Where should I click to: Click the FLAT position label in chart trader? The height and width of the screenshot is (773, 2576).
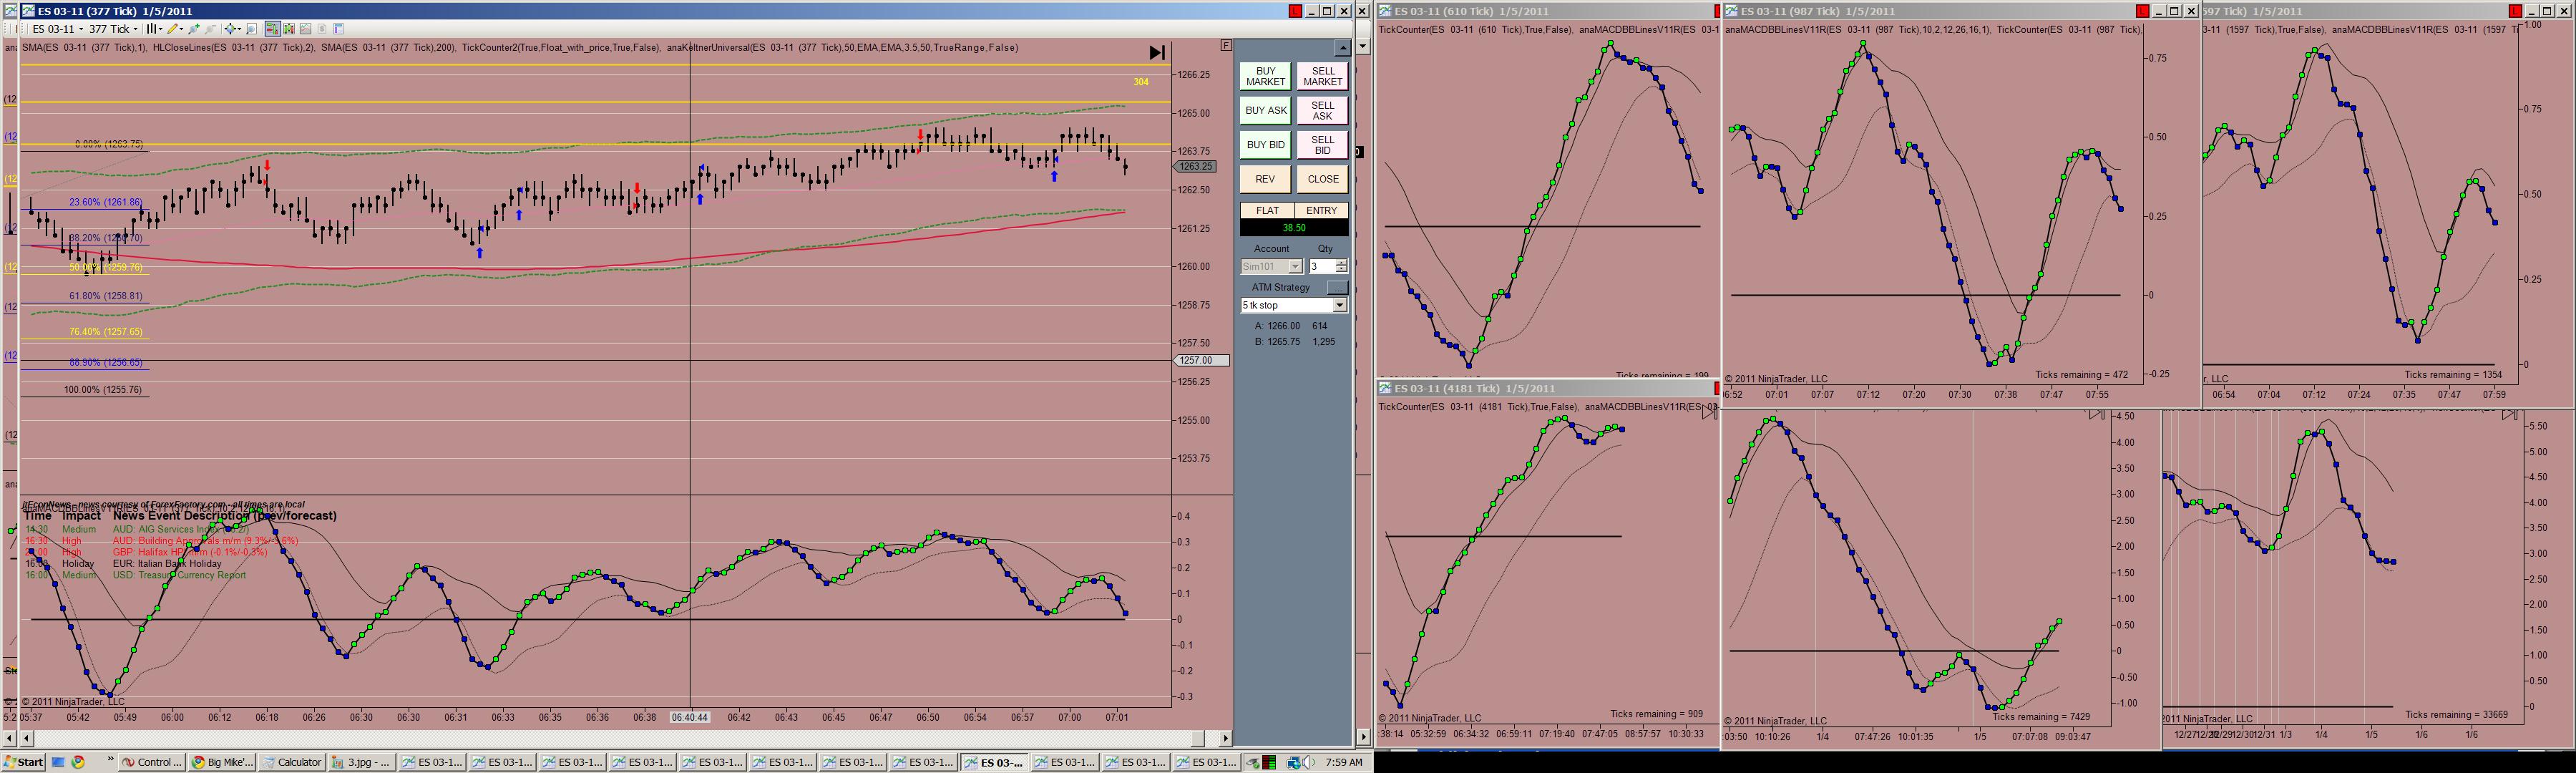coord(1267,211)
